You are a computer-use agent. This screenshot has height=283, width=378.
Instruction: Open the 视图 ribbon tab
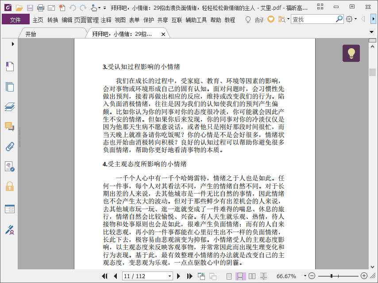[x=120, y=20]
